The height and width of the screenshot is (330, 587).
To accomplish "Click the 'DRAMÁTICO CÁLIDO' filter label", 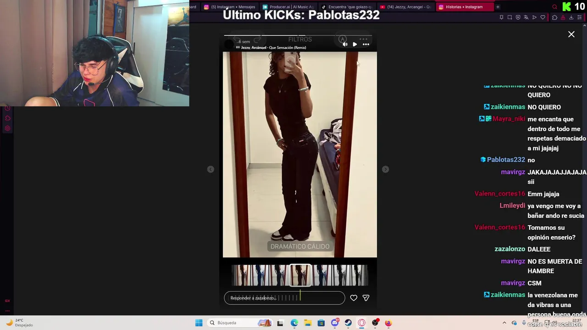I will [x=300, y=247].
